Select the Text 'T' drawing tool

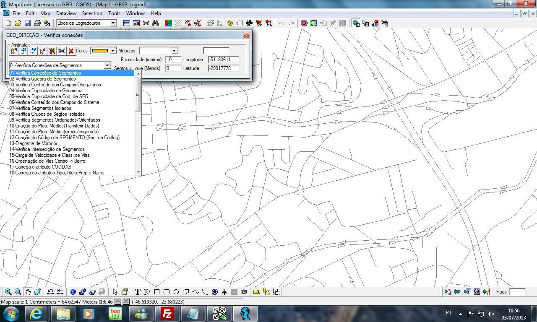pos(137,292)
